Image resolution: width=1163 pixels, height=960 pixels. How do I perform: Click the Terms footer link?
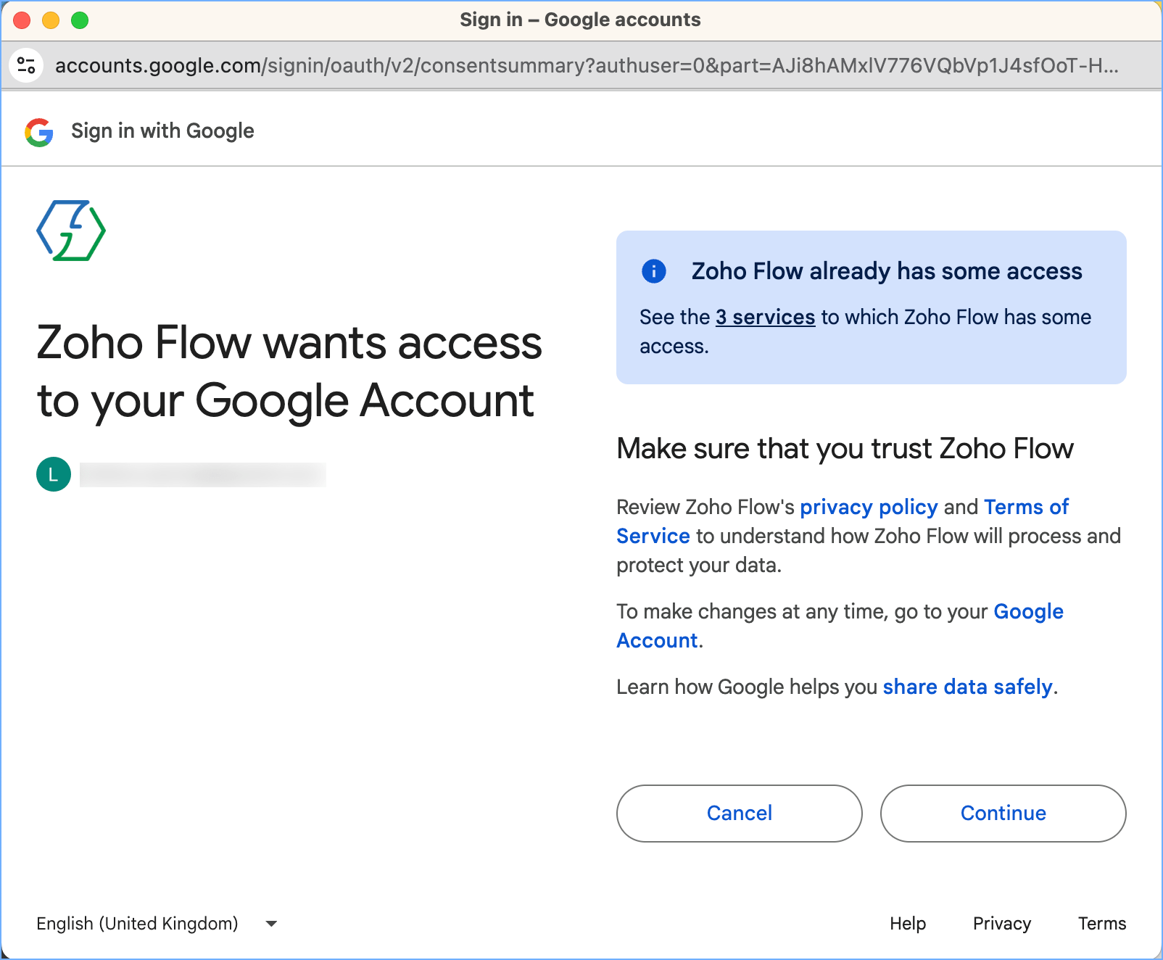1101,923
